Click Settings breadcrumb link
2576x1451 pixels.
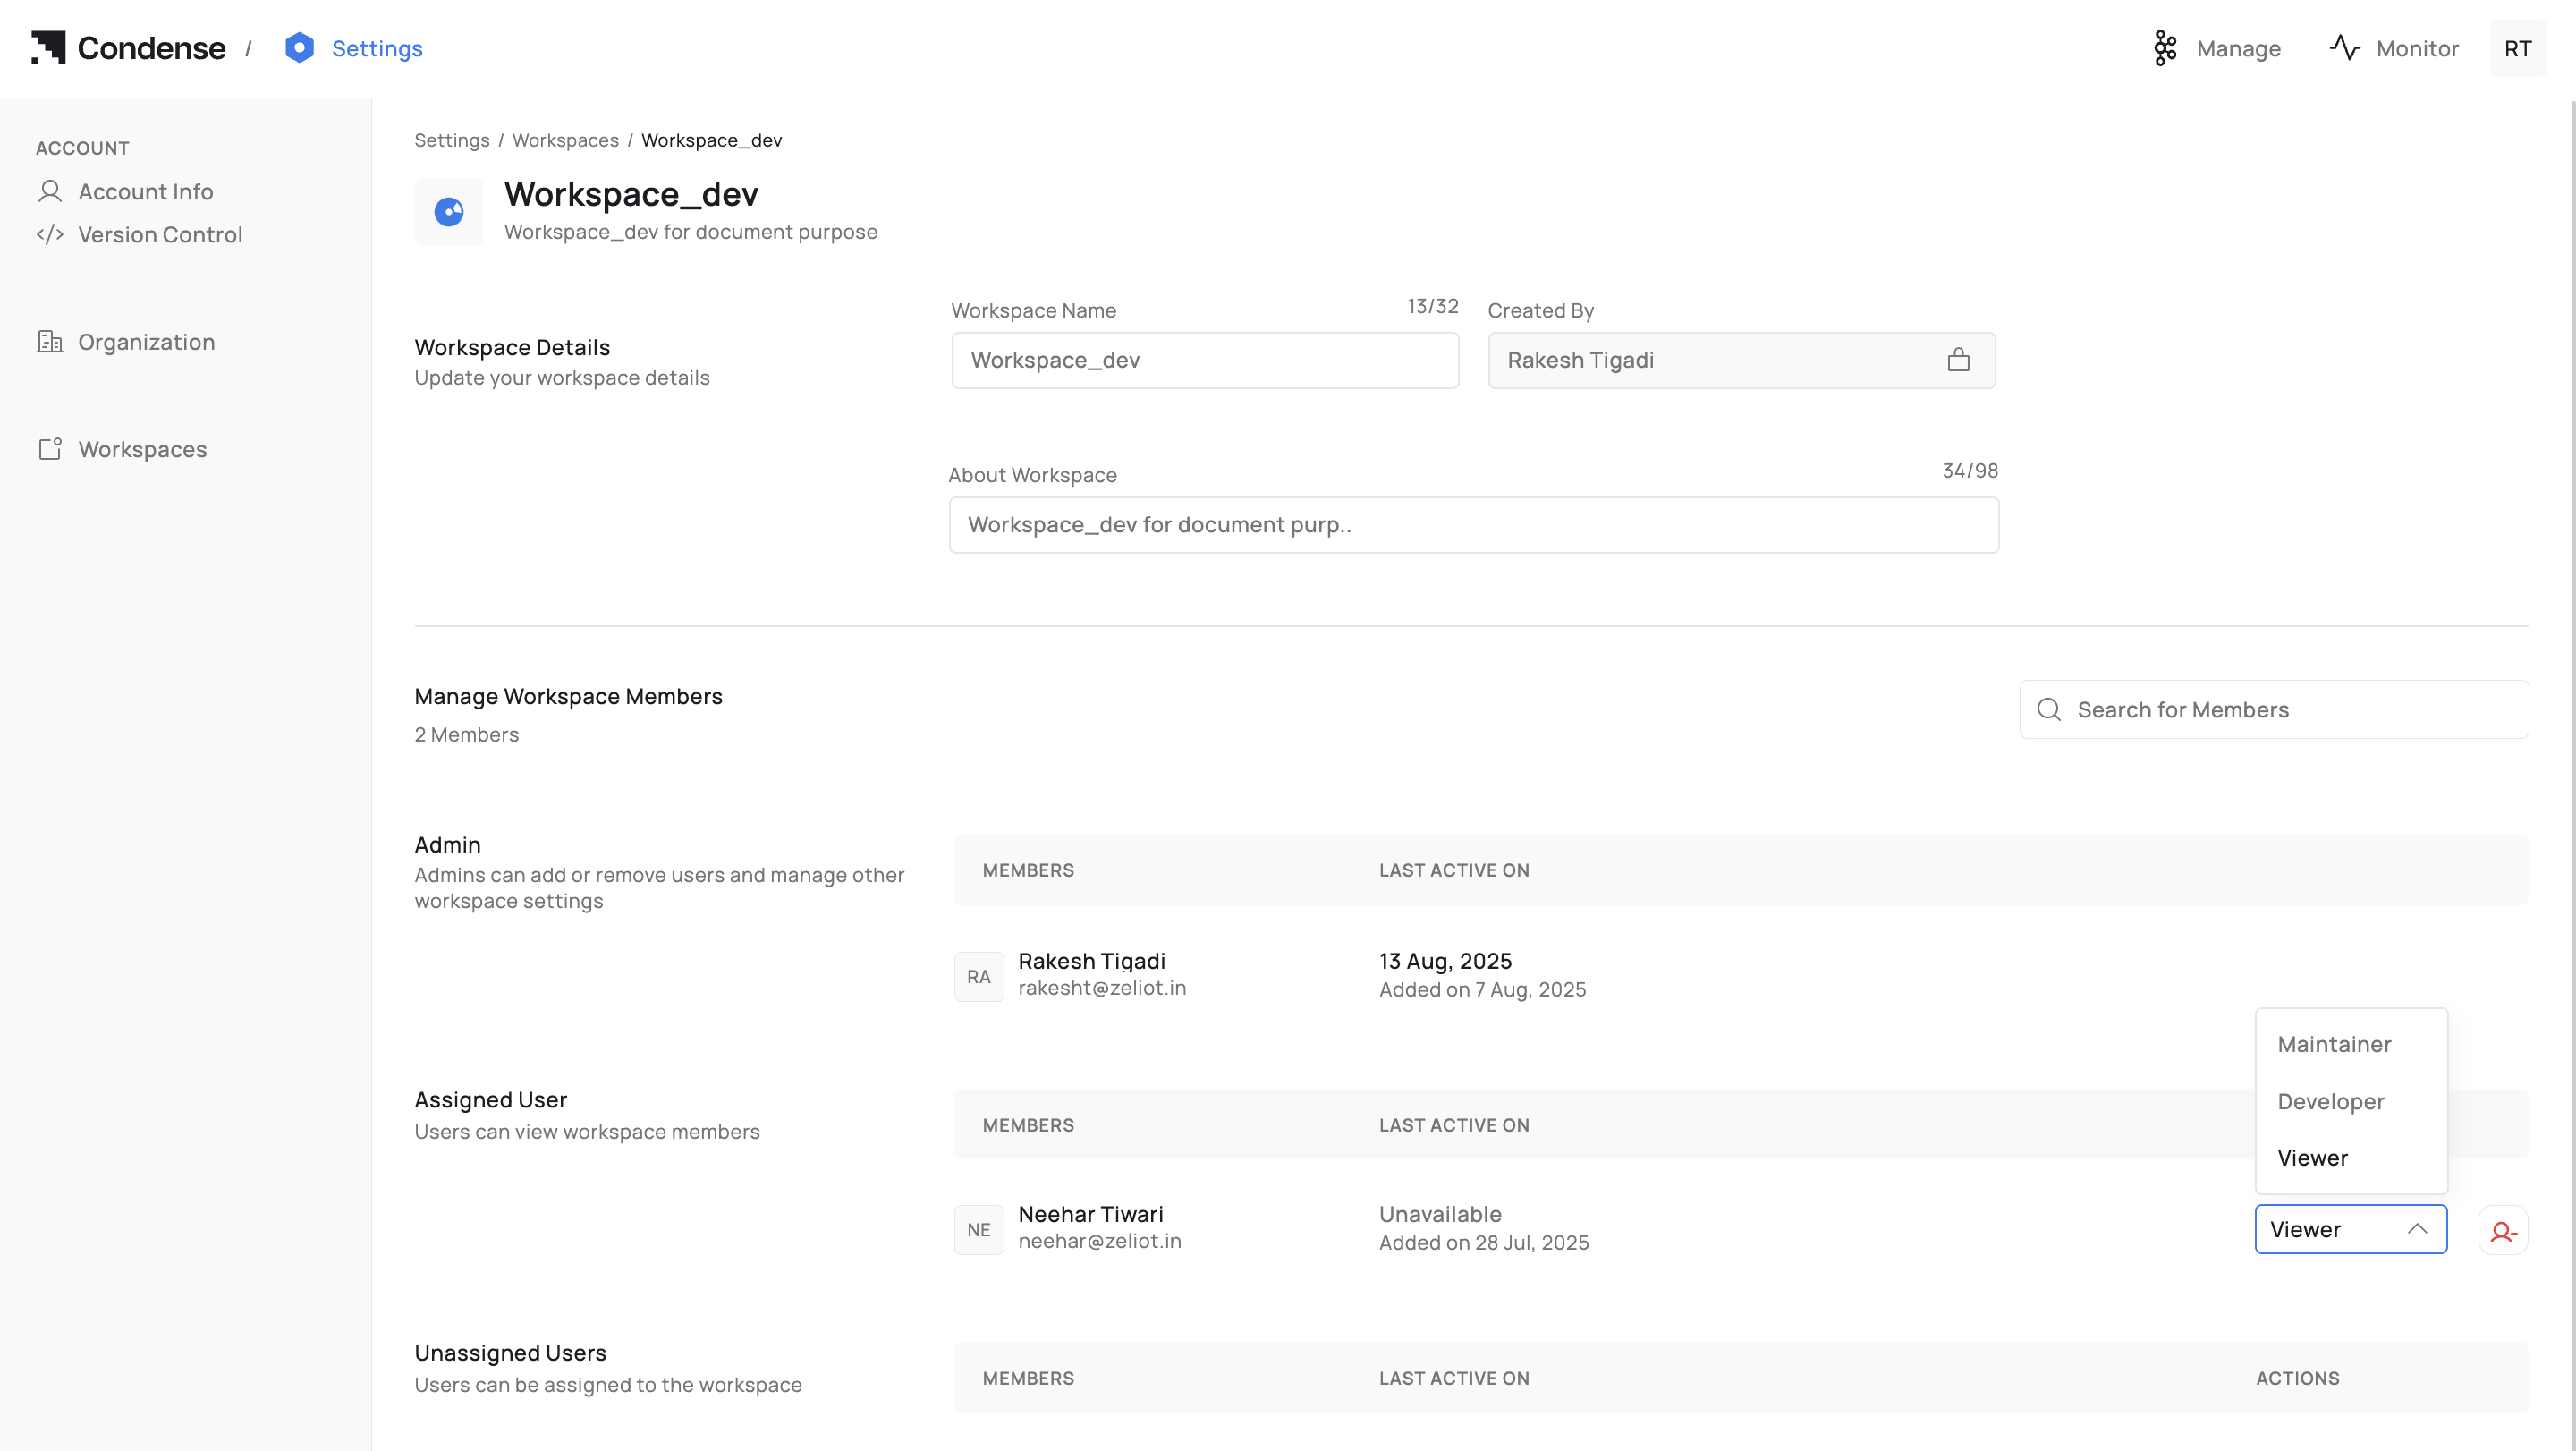tap(452, 140)
